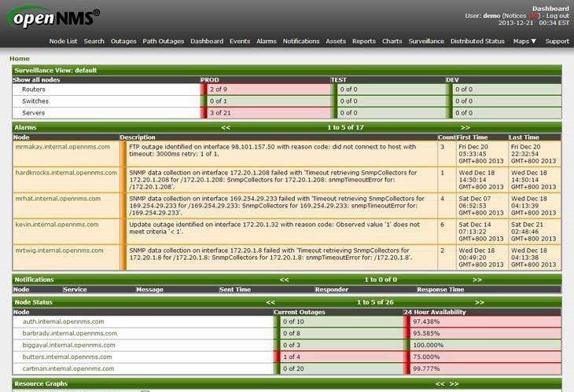Click the '3 of 21' Servers PROD cell
Image resolution: width=574 pixels, height=392 pixels.
pyautogui.click(x=266, y=113)
